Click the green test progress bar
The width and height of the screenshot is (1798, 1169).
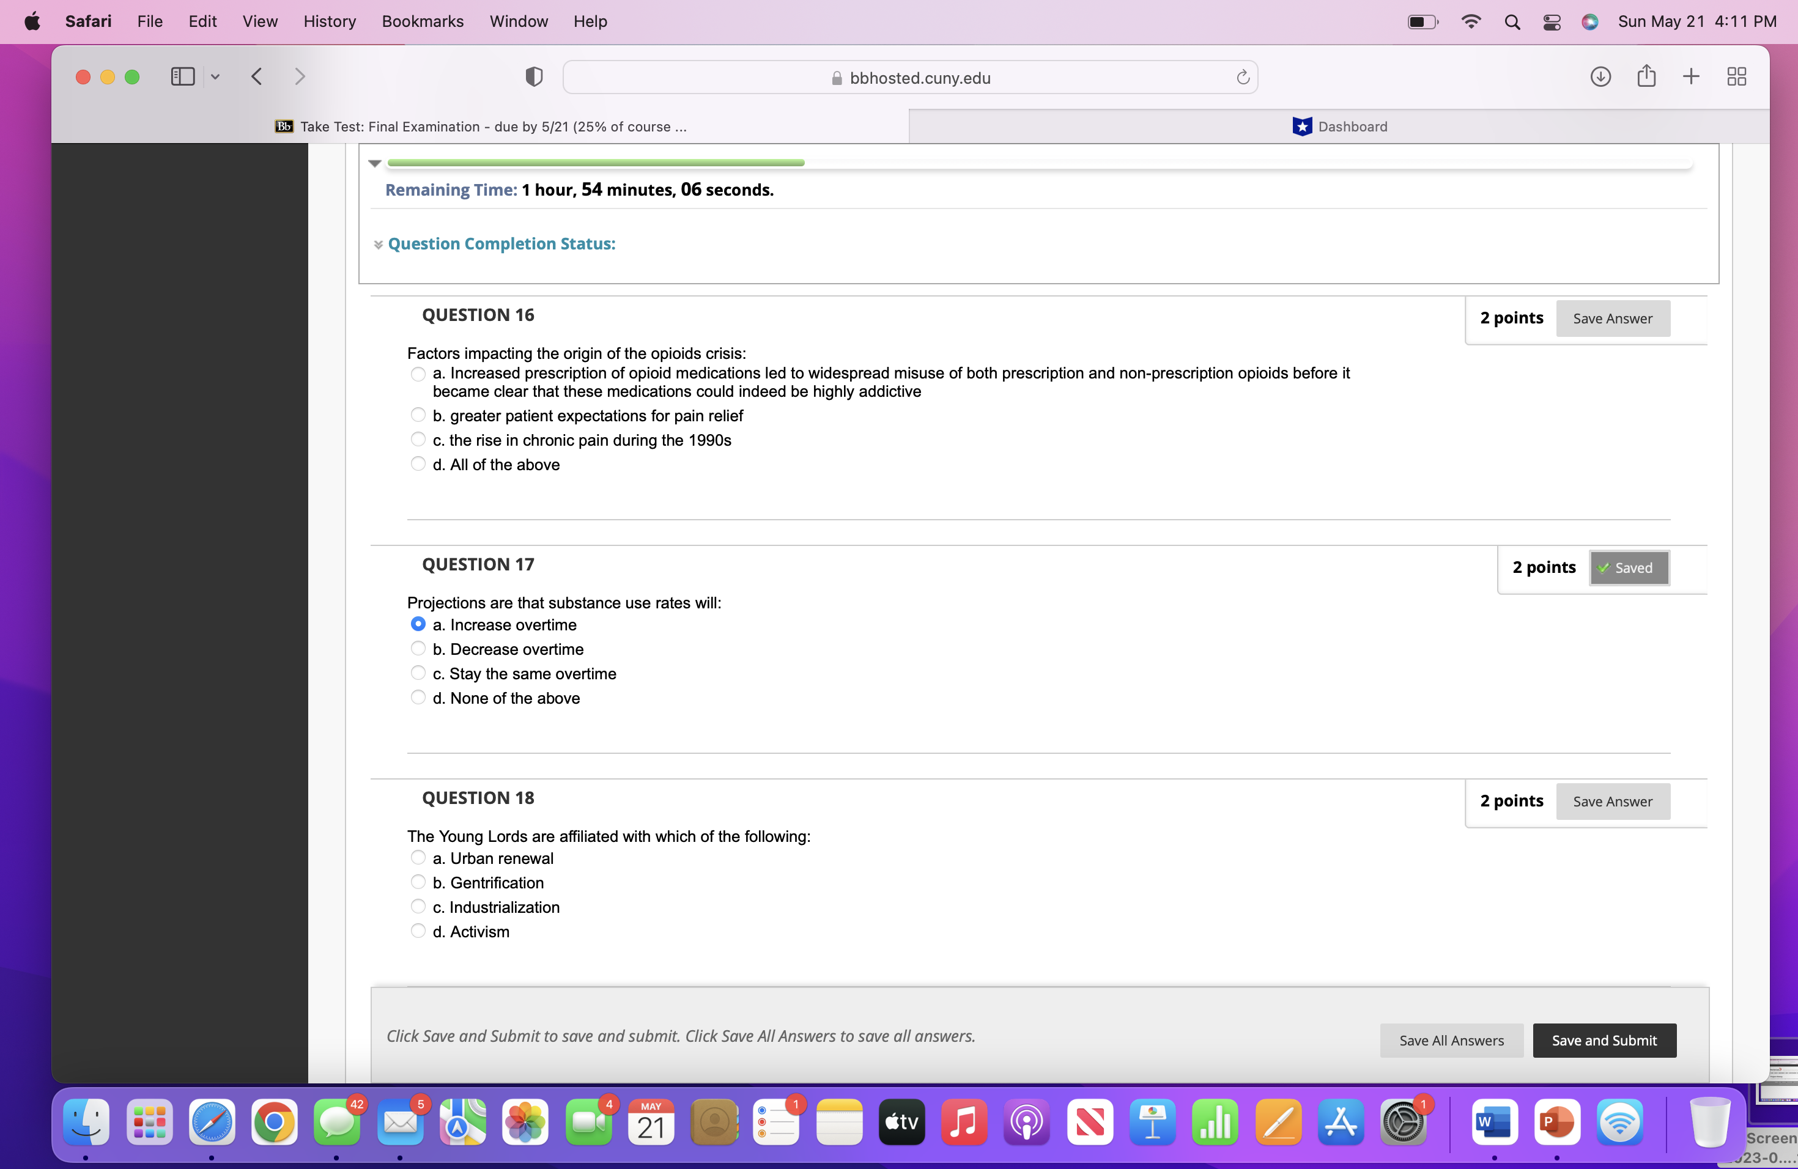point(594,163)
